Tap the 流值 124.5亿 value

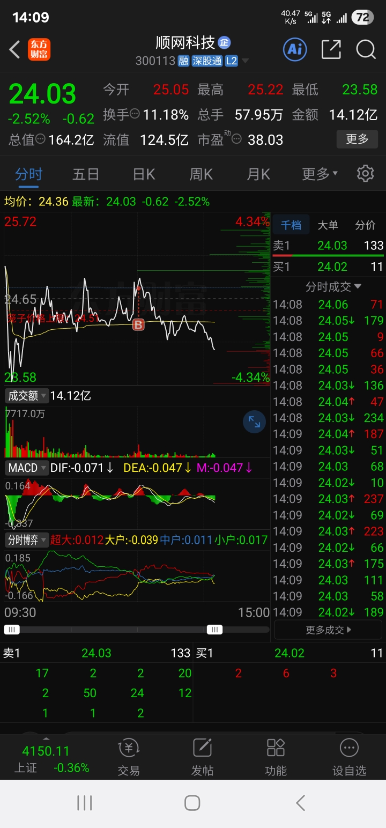(164, 140)
